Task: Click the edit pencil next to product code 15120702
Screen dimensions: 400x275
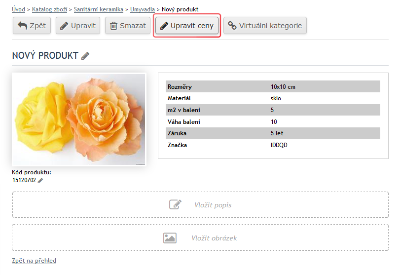Action: (x=40, y=181)
